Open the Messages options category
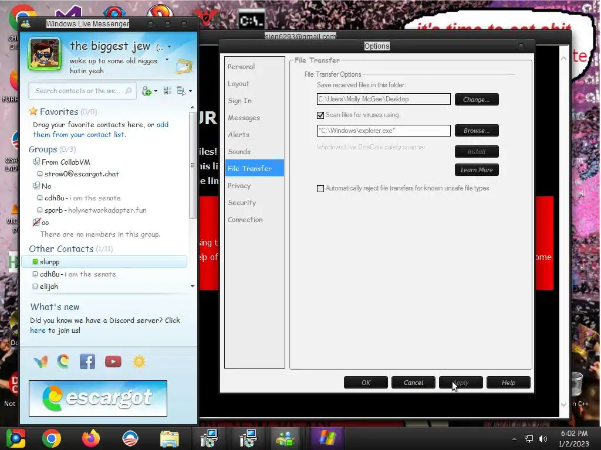601x450 pixels. [x=254, y=117]
